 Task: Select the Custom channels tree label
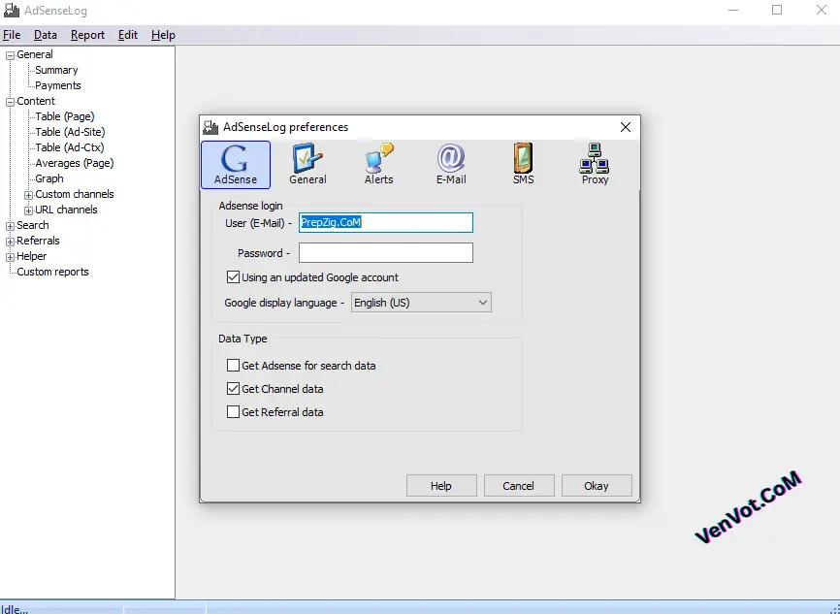tap(75, 195)
